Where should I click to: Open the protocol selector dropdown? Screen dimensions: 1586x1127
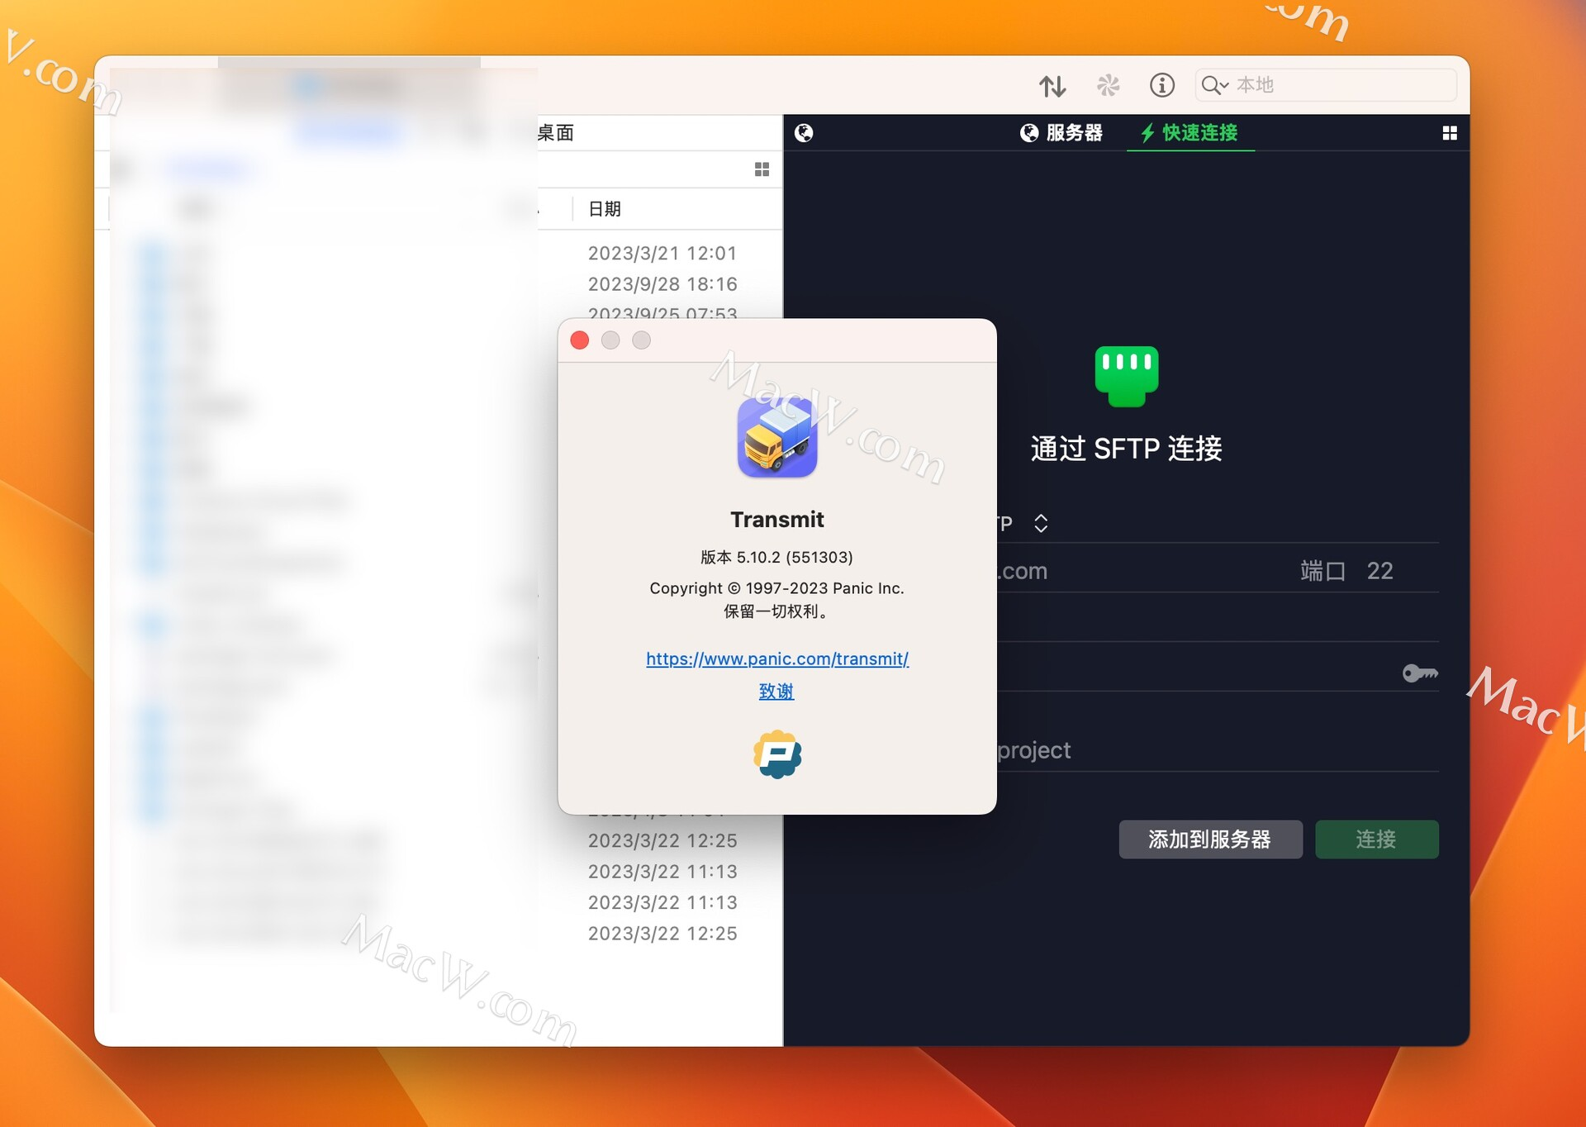(1041, 523)
